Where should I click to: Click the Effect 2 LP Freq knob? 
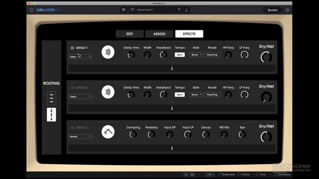(x=244, y=94)
